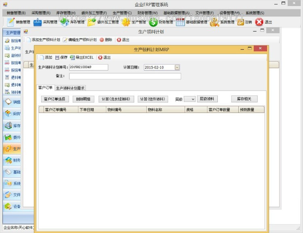Click the 注销 logout icon
Screen dimensions: 303x233
pos(241,22)
